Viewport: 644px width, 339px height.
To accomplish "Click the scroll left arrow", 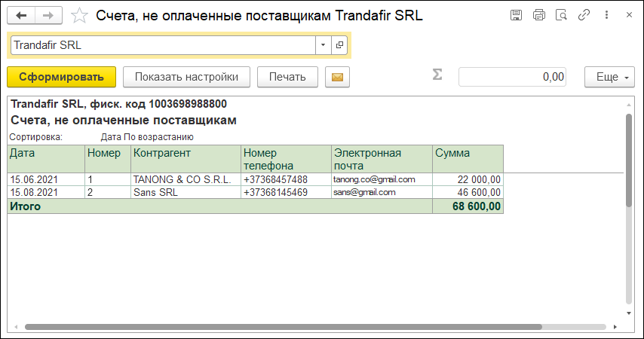I will pos(16,327).
